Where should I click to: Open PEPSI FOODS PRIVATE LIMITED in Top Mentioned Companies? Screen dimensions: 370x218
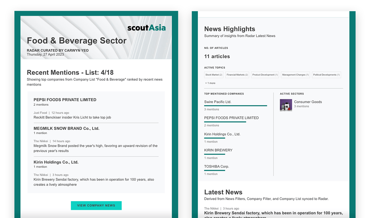[232, 118]
